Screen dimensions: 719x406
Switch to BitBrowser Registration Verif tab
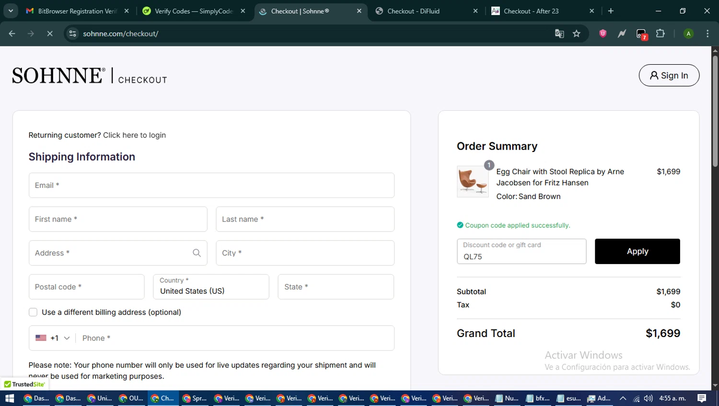click(x=77, y=11)
